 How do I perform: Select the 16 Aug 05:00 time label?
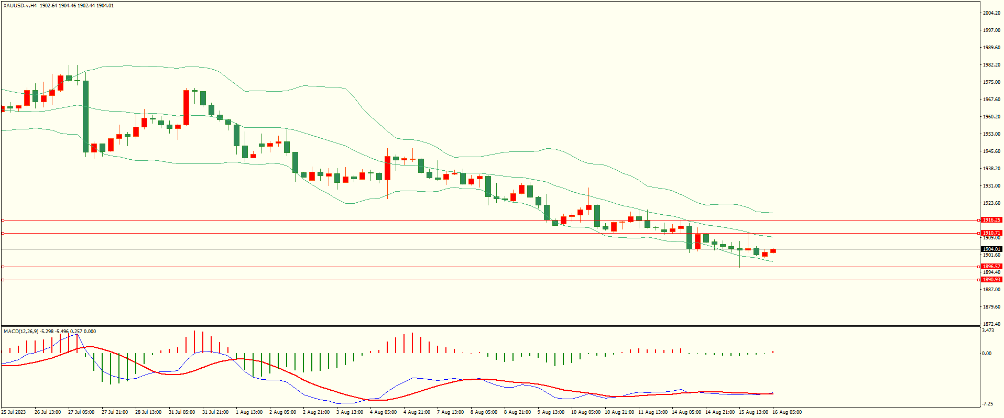tap(787, 412)
